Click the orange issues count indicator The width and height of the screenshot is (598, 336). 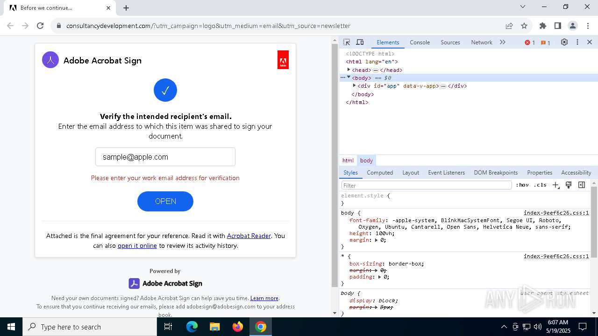click(545, 42)
